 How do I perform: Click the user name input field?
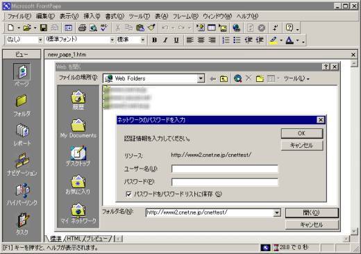coord(225,169)
